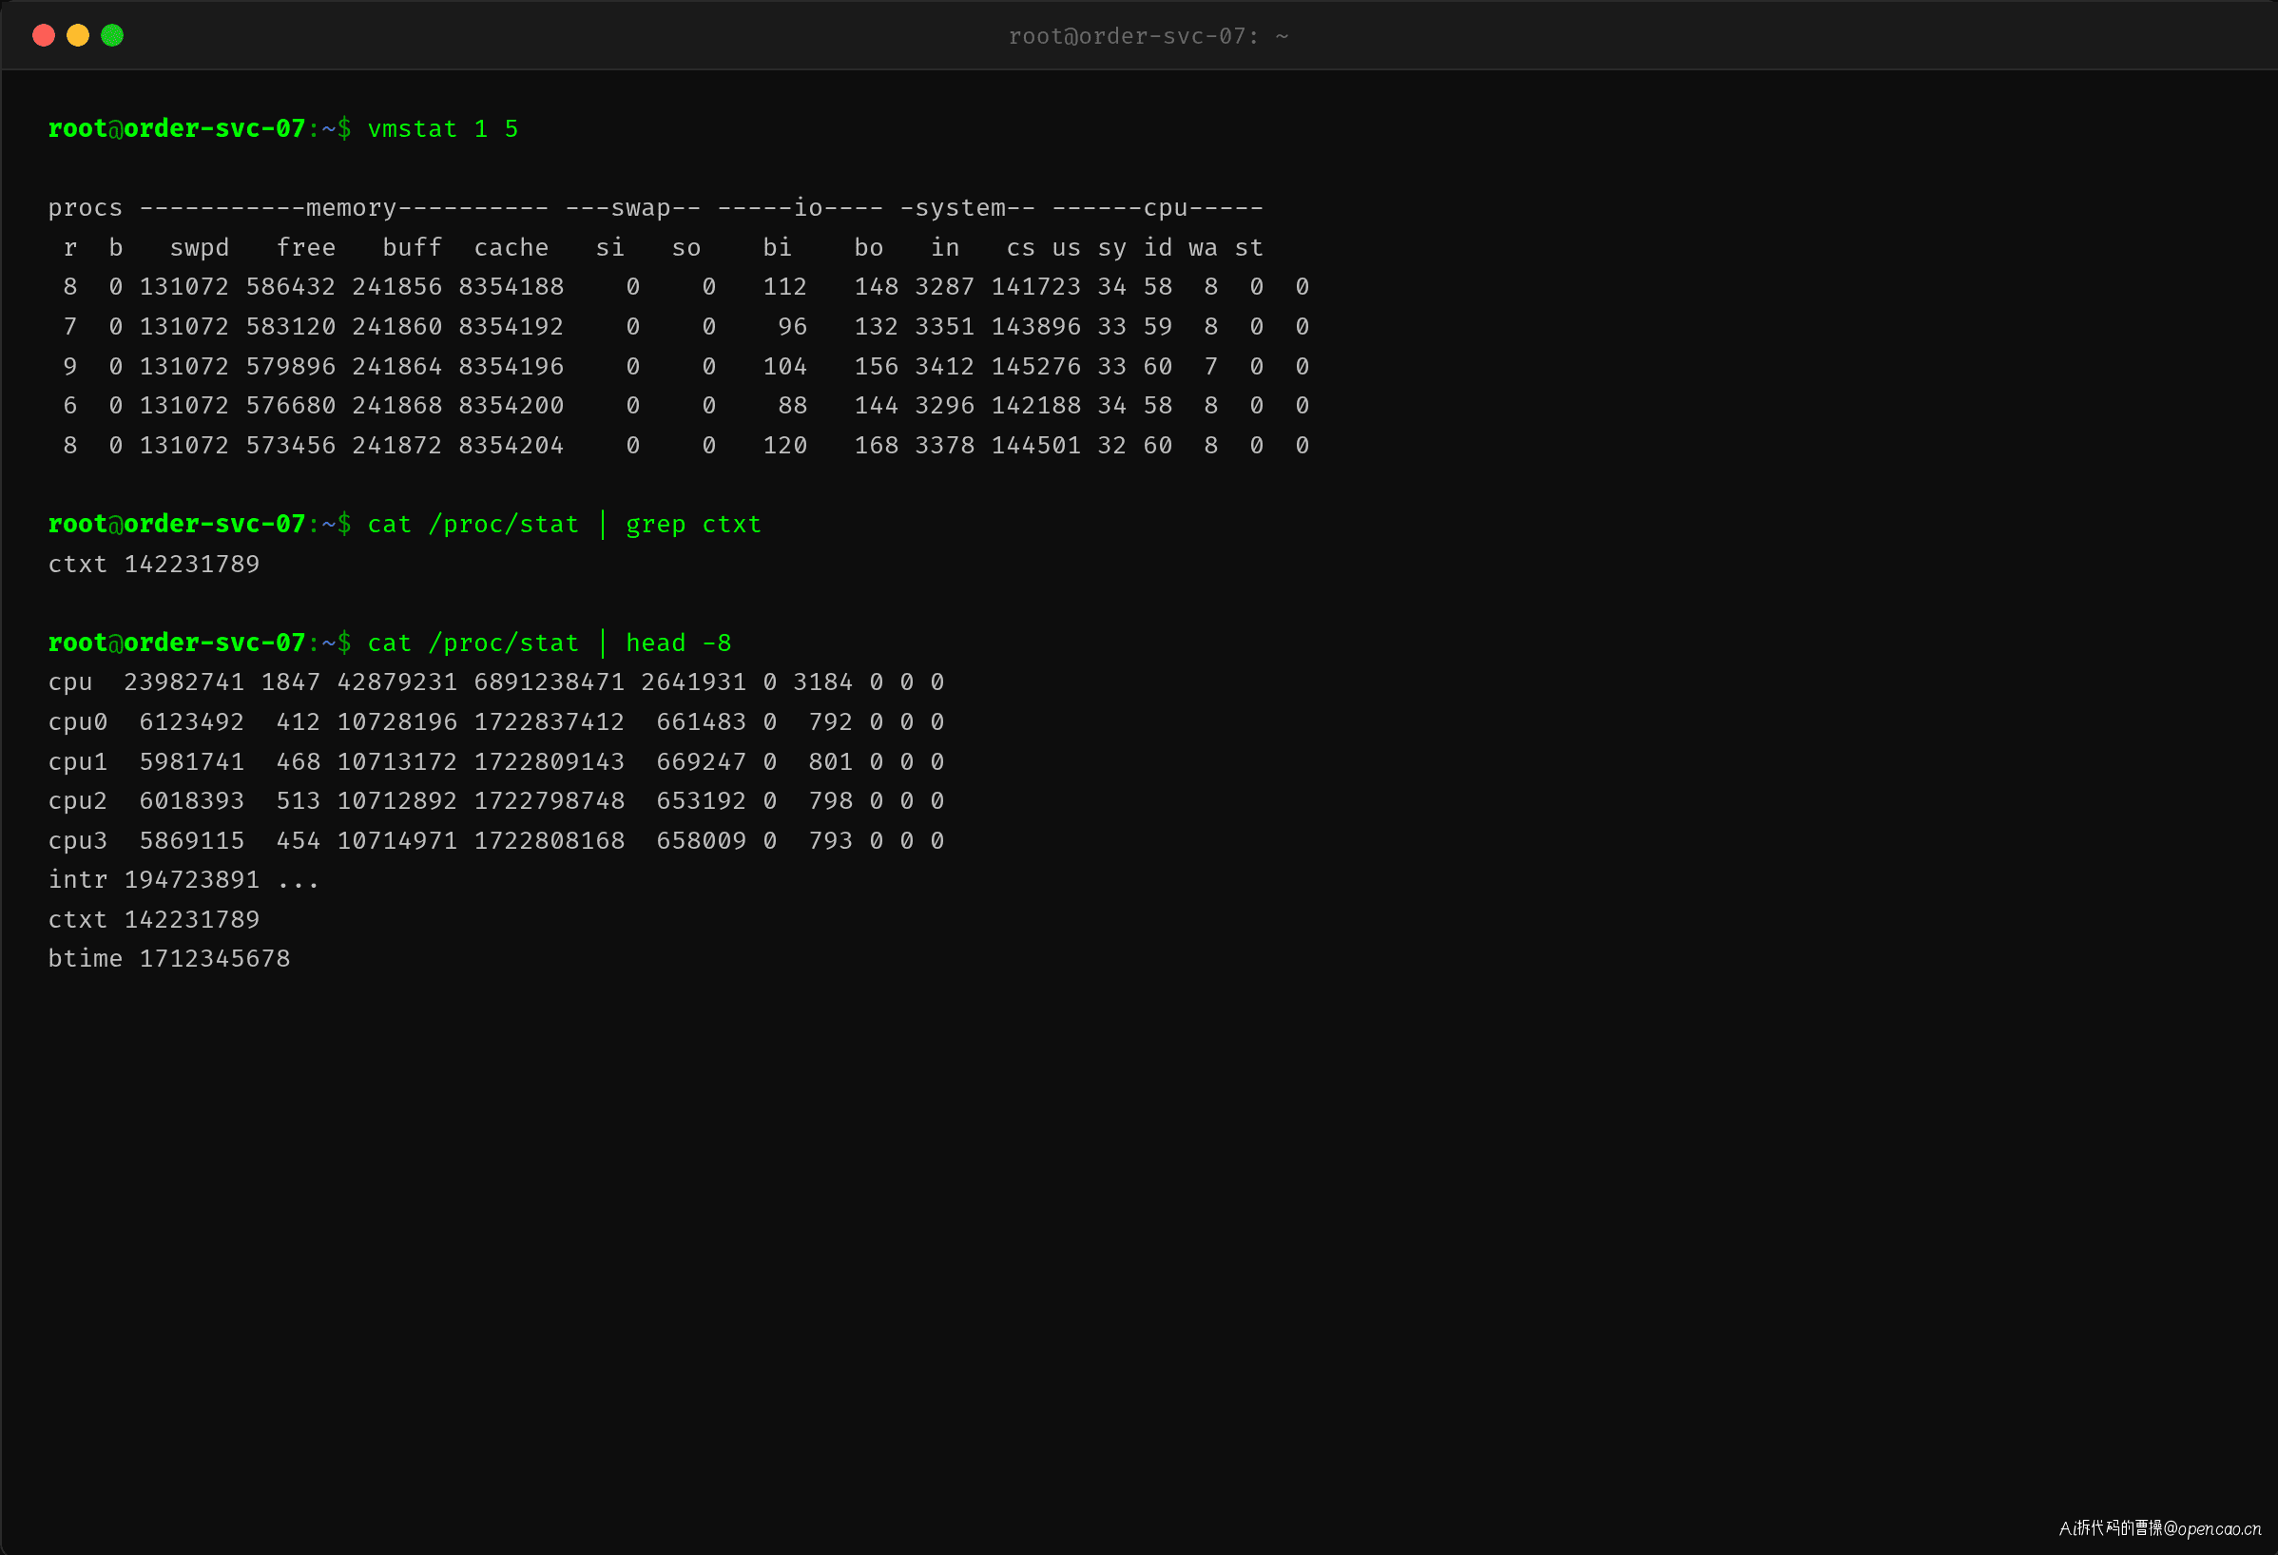Select the 'buff' column header
The width and height of the screenshot is (2278, 1555).
pyautogui.click(x=413, y=248)
